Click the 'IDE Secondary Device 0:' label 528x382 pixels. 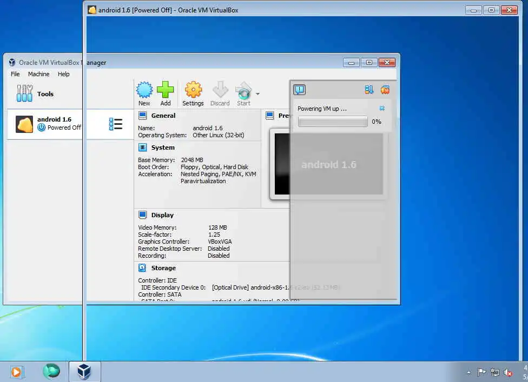[174, 287]
